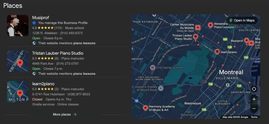Open the learn2piano listing title
Viewport: 269px width, 124px height.
pyautogui.click(x=43, y=84)
